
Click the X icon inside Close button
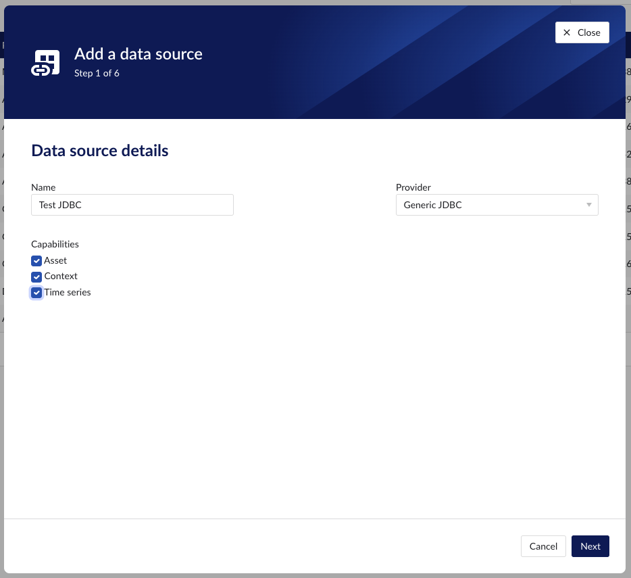(x=567, y=32)
